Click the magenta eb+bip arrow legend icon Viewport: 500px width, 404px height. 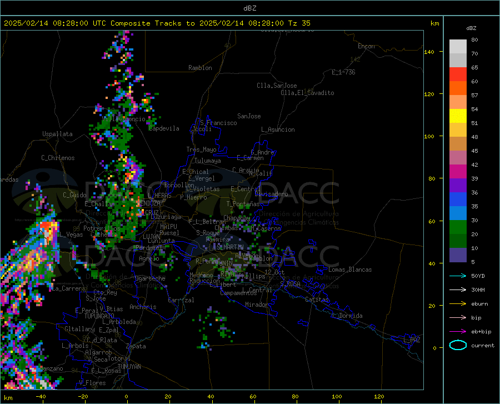tap(458, 332)
